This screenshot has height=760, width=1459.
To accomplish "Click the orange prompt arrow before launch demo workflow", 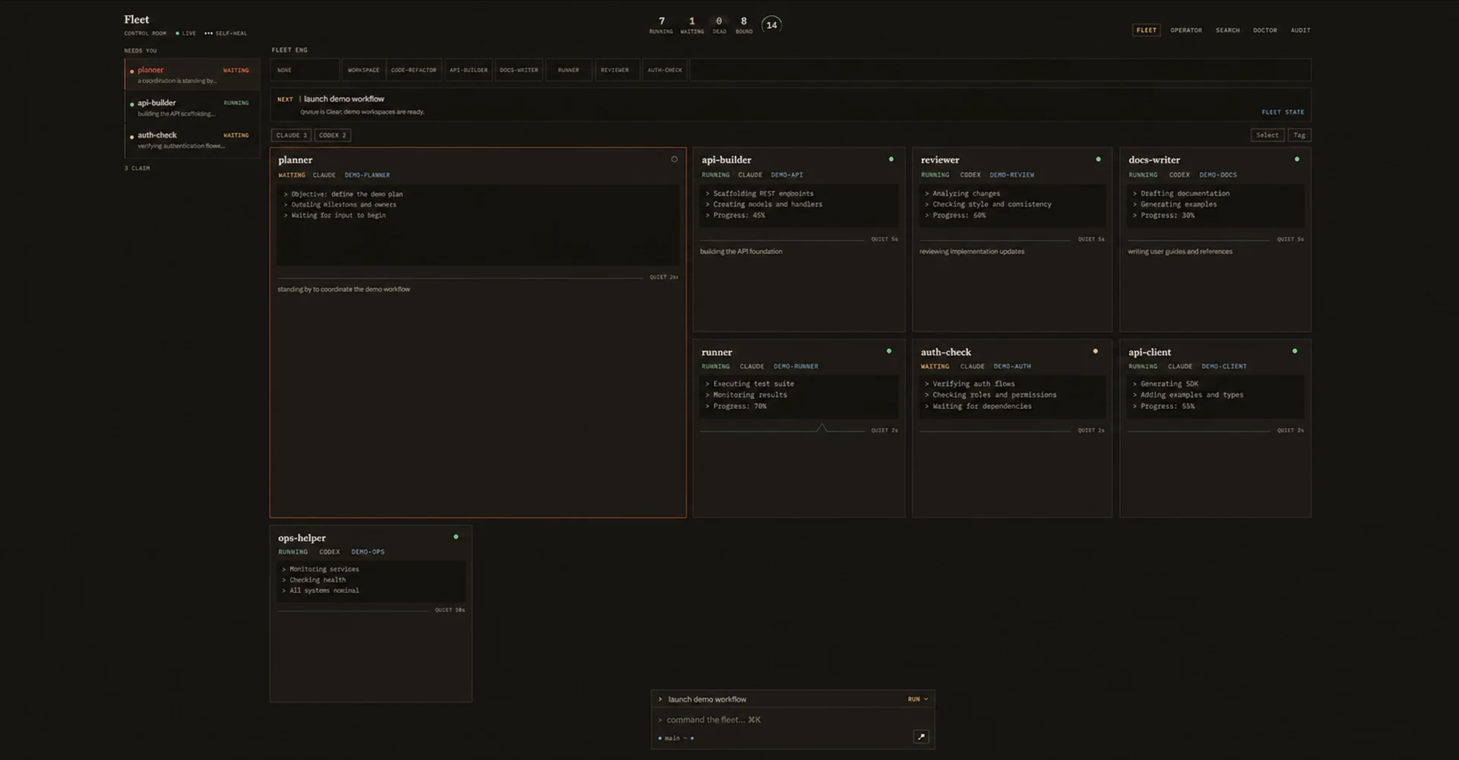I will (660, 699).
